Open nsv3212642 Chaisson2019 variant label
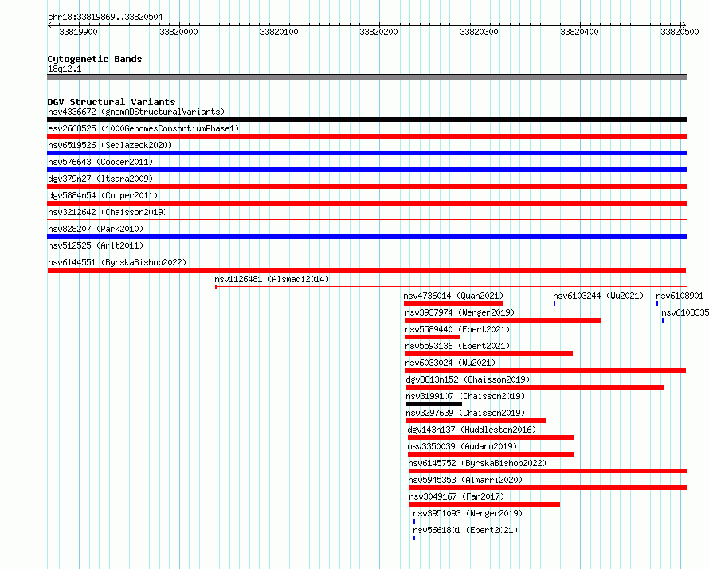The height and width of the screenshot is (569, 709). (x=108, y=212)
